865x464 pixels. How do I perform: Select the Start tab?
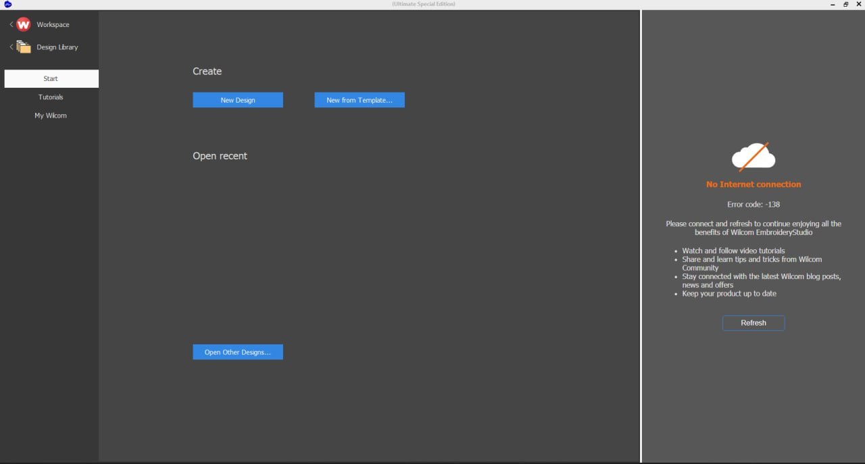pos(51,79)
